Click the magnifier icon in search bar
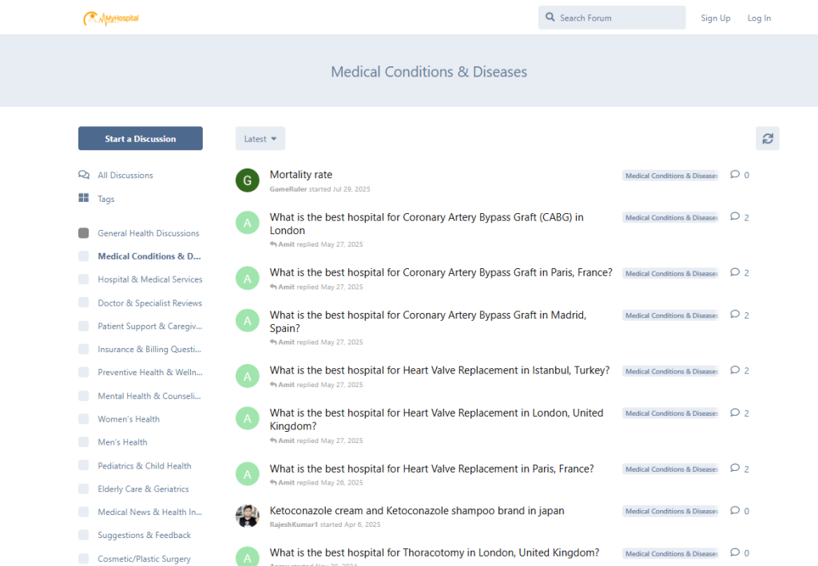The image size is (818, 566). [x=550, y=18]
